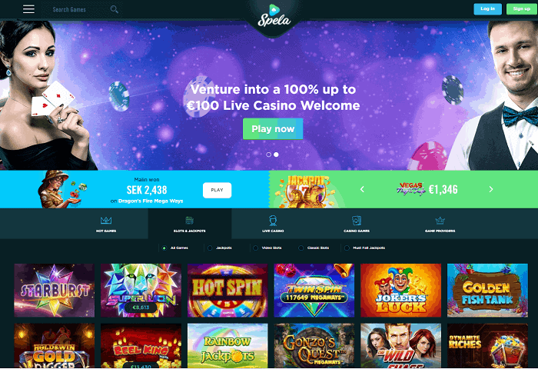Click the Log in button
This screenshot has height=369, width=538.
coord(487,9)
